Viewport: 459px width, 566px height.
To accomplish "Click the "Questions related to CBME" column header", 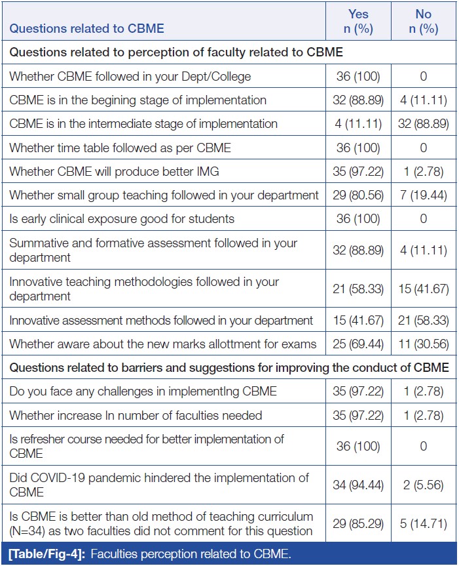I will pyautogui.click(x=86, y=28).
